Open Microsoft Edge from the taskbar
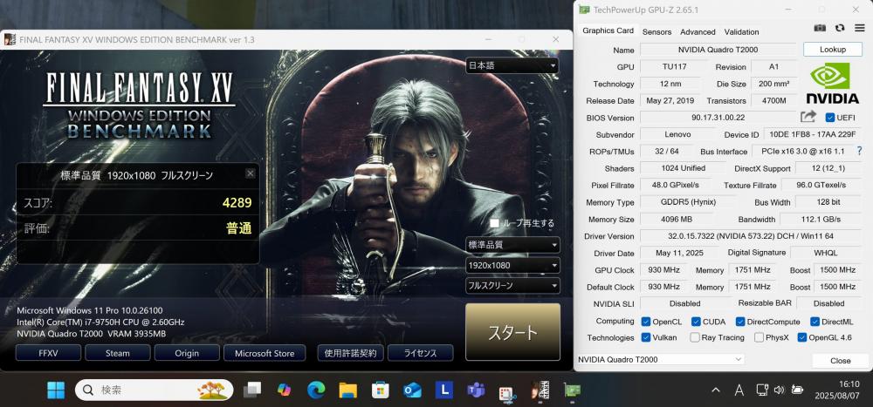This screenshot has width=873, height=407. click(x=316, y=390)
